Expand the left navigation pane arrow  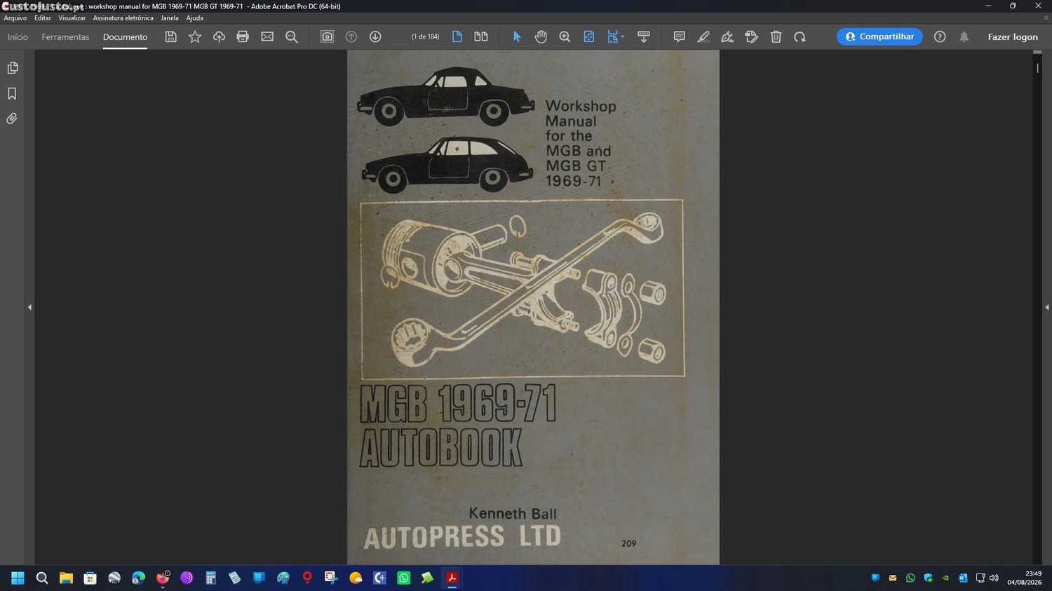click(x=29, y=307)
